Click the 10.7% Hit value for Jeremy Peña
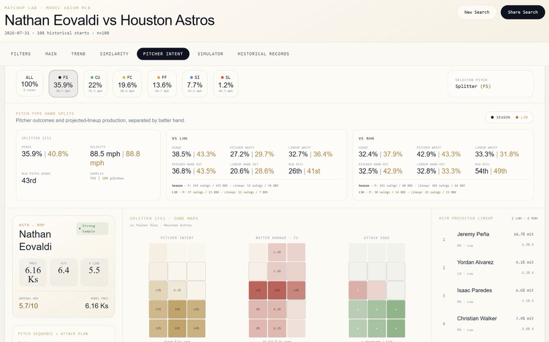This screenshot has height=342, width=549. click(523, 234)
